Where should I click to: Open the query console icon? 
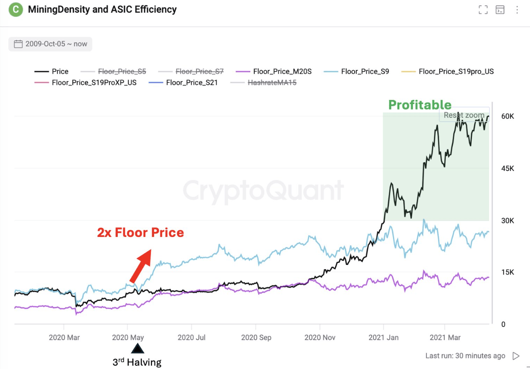tap(500, 10)
